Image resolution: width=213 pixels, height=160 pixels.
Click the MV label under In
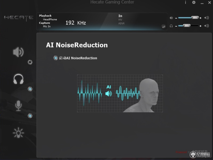coord(120,19)
